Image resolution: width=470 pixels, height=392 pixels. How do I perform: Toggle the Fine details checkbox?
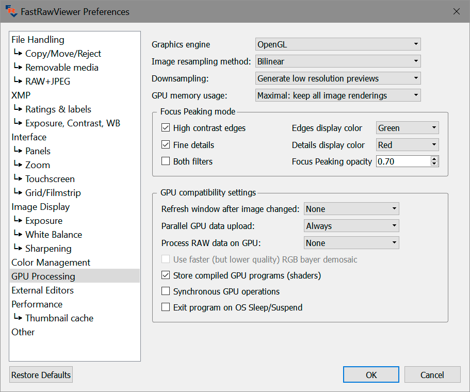pyautogui.click(x=166, y=145)
